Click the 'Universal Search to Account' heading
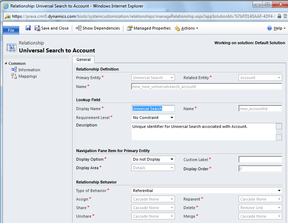This screenshot has height=223, width=288. pyautogui.click(x=57, y=51)
